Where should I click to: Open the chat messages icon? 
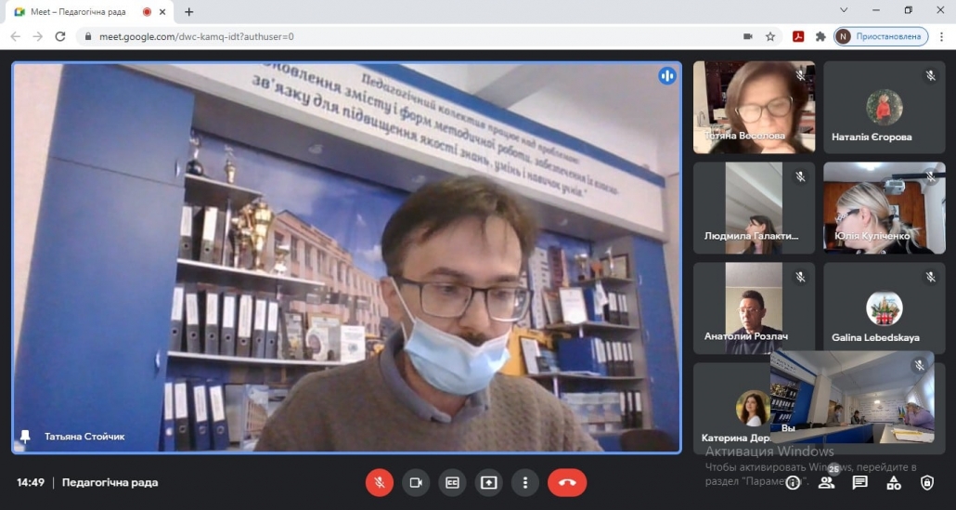[859, 483]
